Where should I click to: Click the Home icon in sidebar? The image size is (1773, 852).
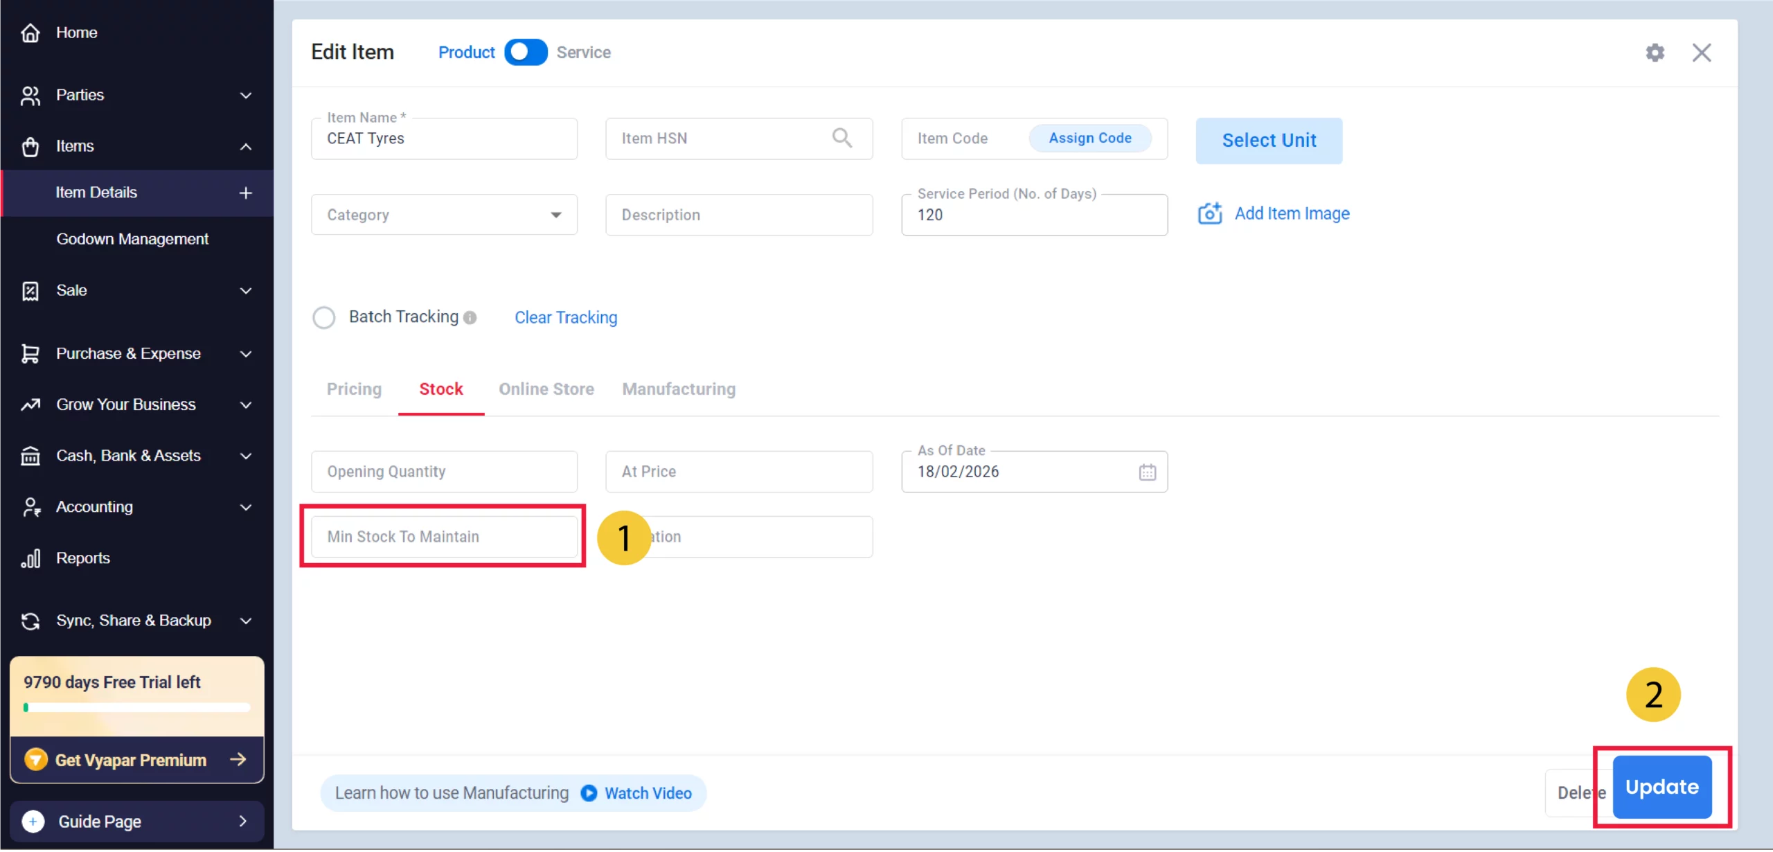coord(30,33)
